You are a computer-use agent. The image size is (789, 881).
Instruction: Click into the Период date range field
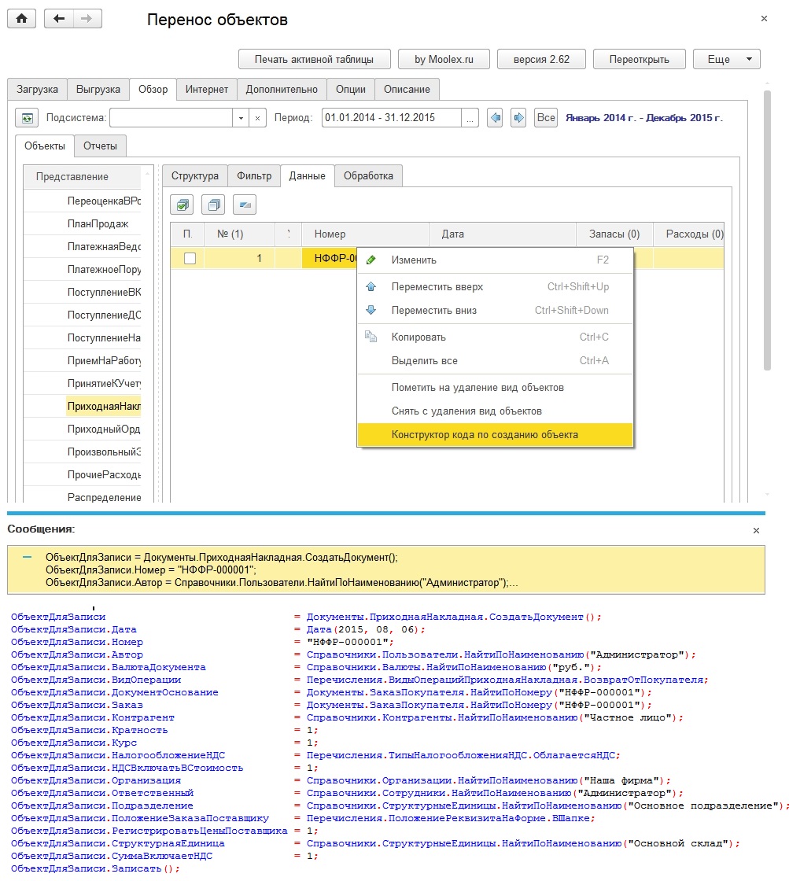pyautogui.click(x=392, y=118)
